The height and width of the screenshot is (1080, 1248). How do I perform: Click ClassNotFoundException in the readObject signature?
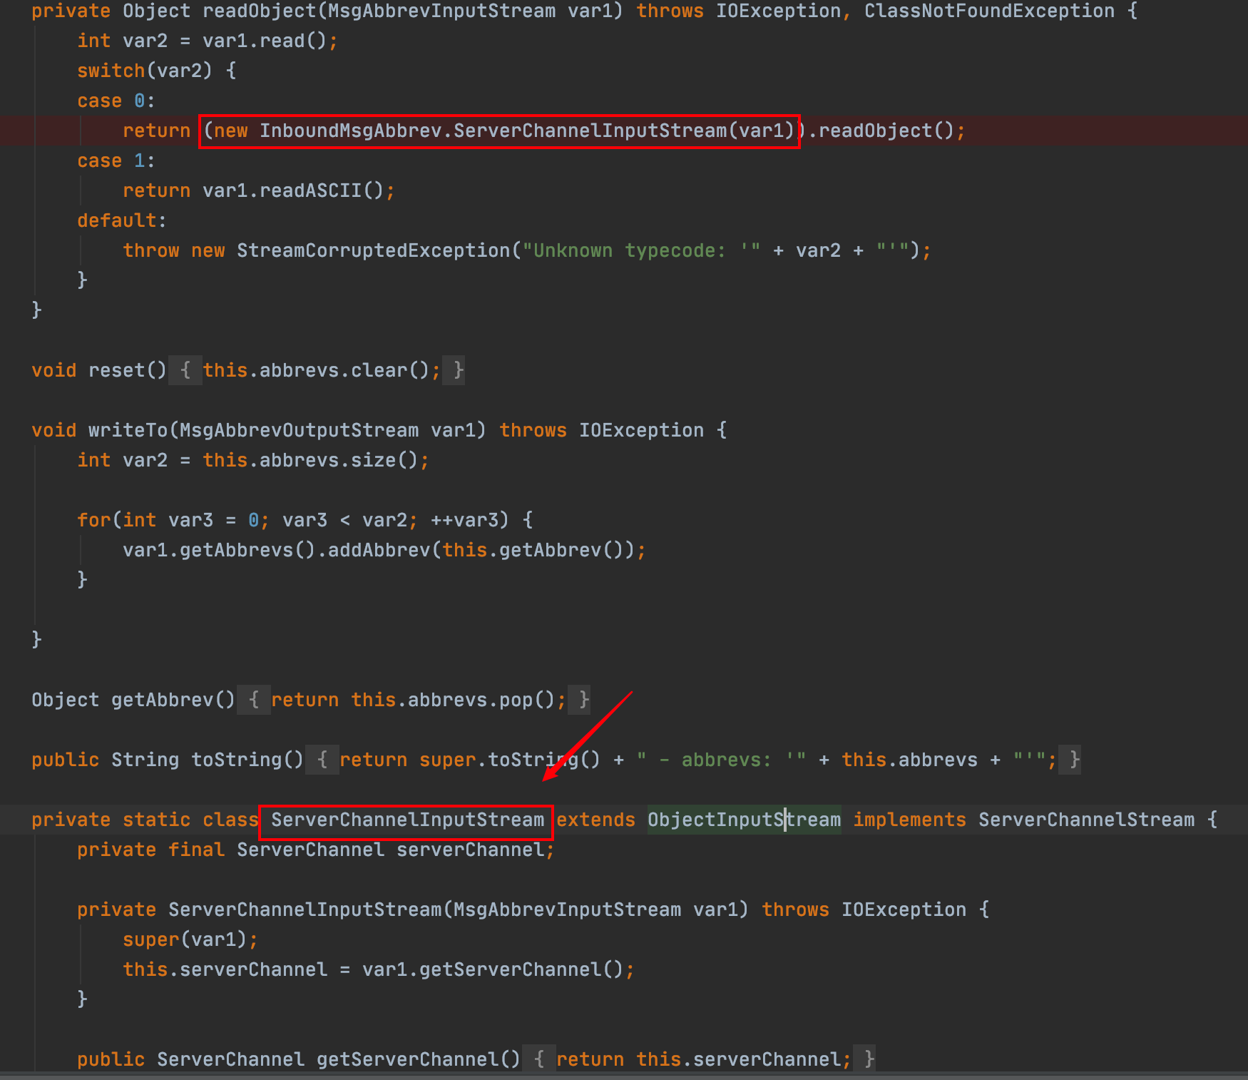point(988,11)
